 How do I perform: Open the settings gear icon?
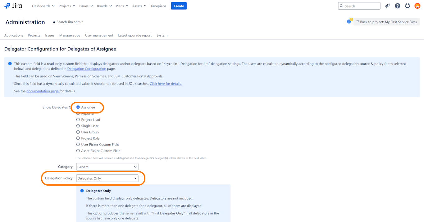pos(408,6)
